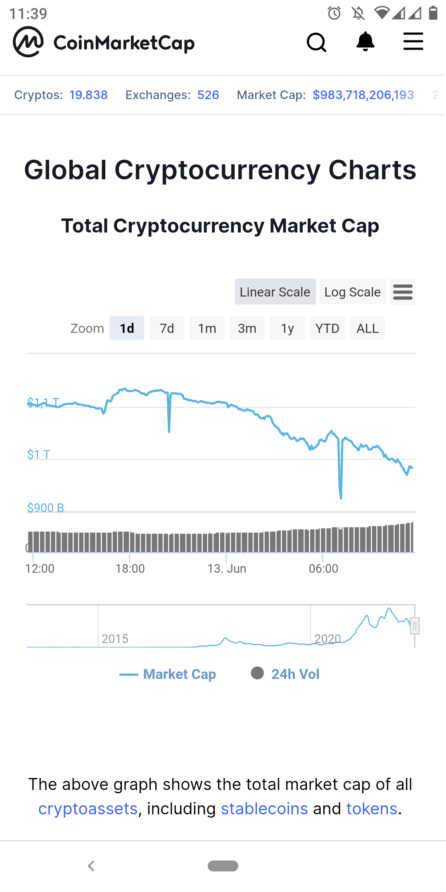Follow the stablecoins link

264,809
